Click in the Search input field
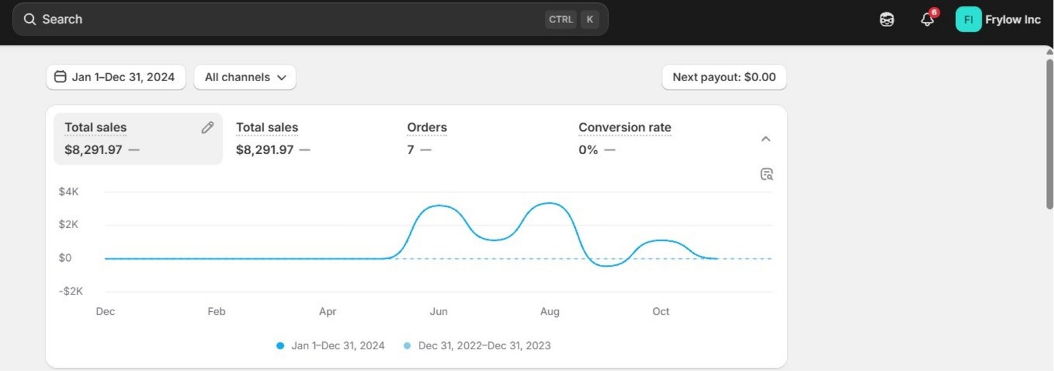The width and height of the screenshot is (1054, 371). point(290,19)
